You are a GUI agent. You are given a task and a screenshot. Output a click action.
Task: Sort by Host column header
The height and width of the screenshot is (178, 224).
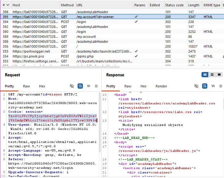pyautogui.click(x=36, y=5)
